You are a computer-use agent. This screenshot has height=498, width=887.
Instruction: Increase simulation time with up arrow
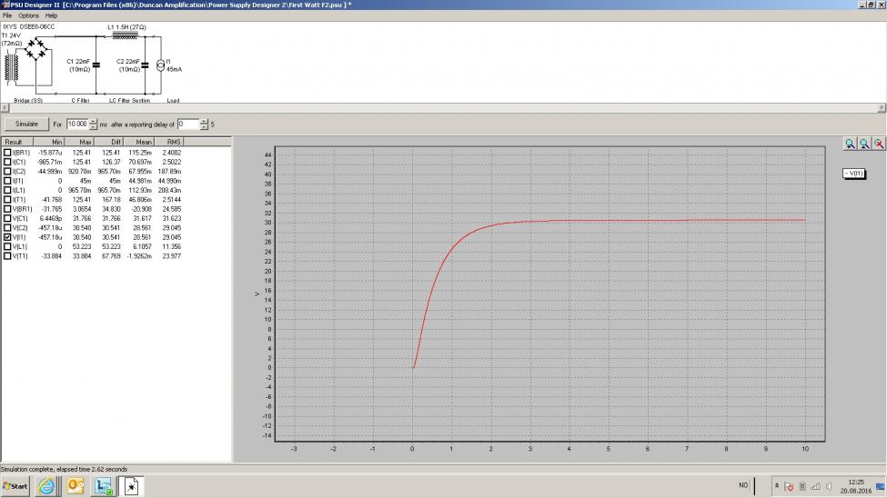pyautogui.click(x=93, y=121)
